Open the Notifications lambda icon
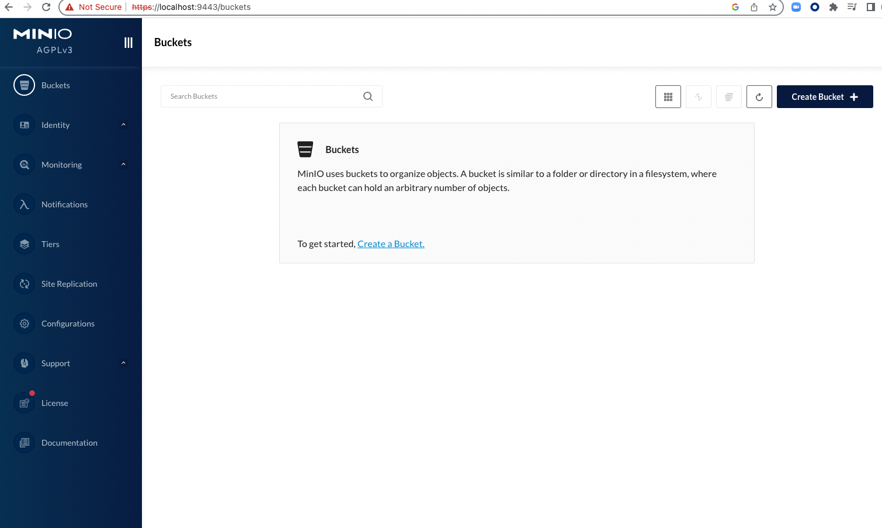Viewport: 882px width, 528px height. click(25, 204)
